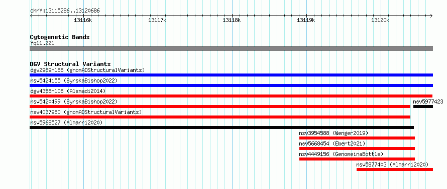Click the dgv2969n166 gnomADStructuralVariants label
Image resolution: width=447 pixels, height=189 pixels.
(x=87, y=70)
